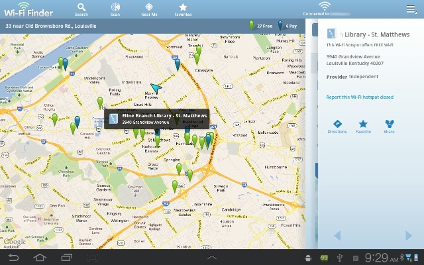Tap the 6 Pay blue pin legend
The image size is (424, 265).
pyautogui.click(x=287, y=26)
